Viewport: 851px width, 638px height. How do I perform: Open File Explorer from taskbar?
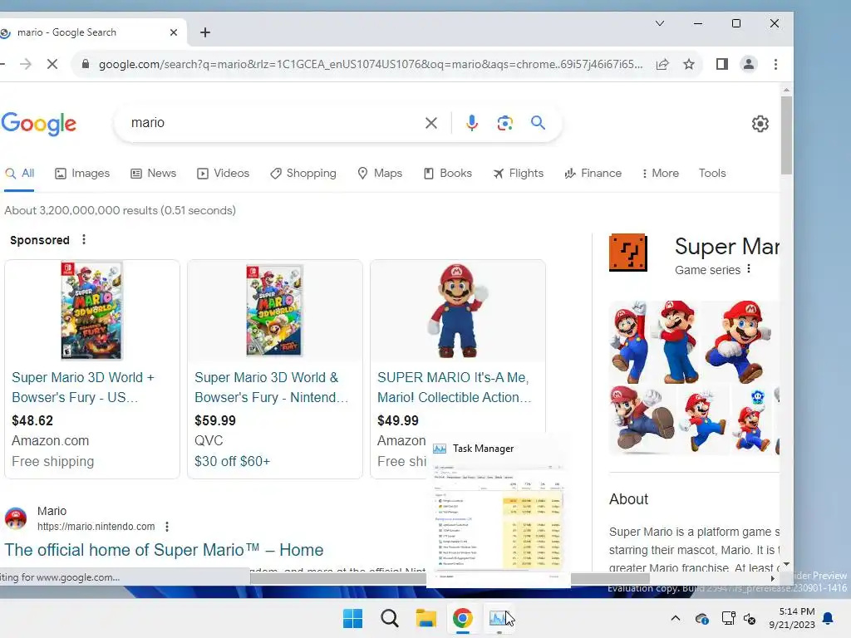pyautogui.click(x=426, y=618)
